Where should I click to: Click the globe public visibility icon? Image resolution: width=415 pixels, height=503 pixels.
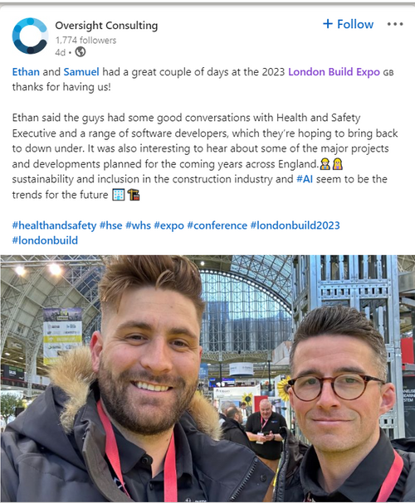tap(81, 51)
